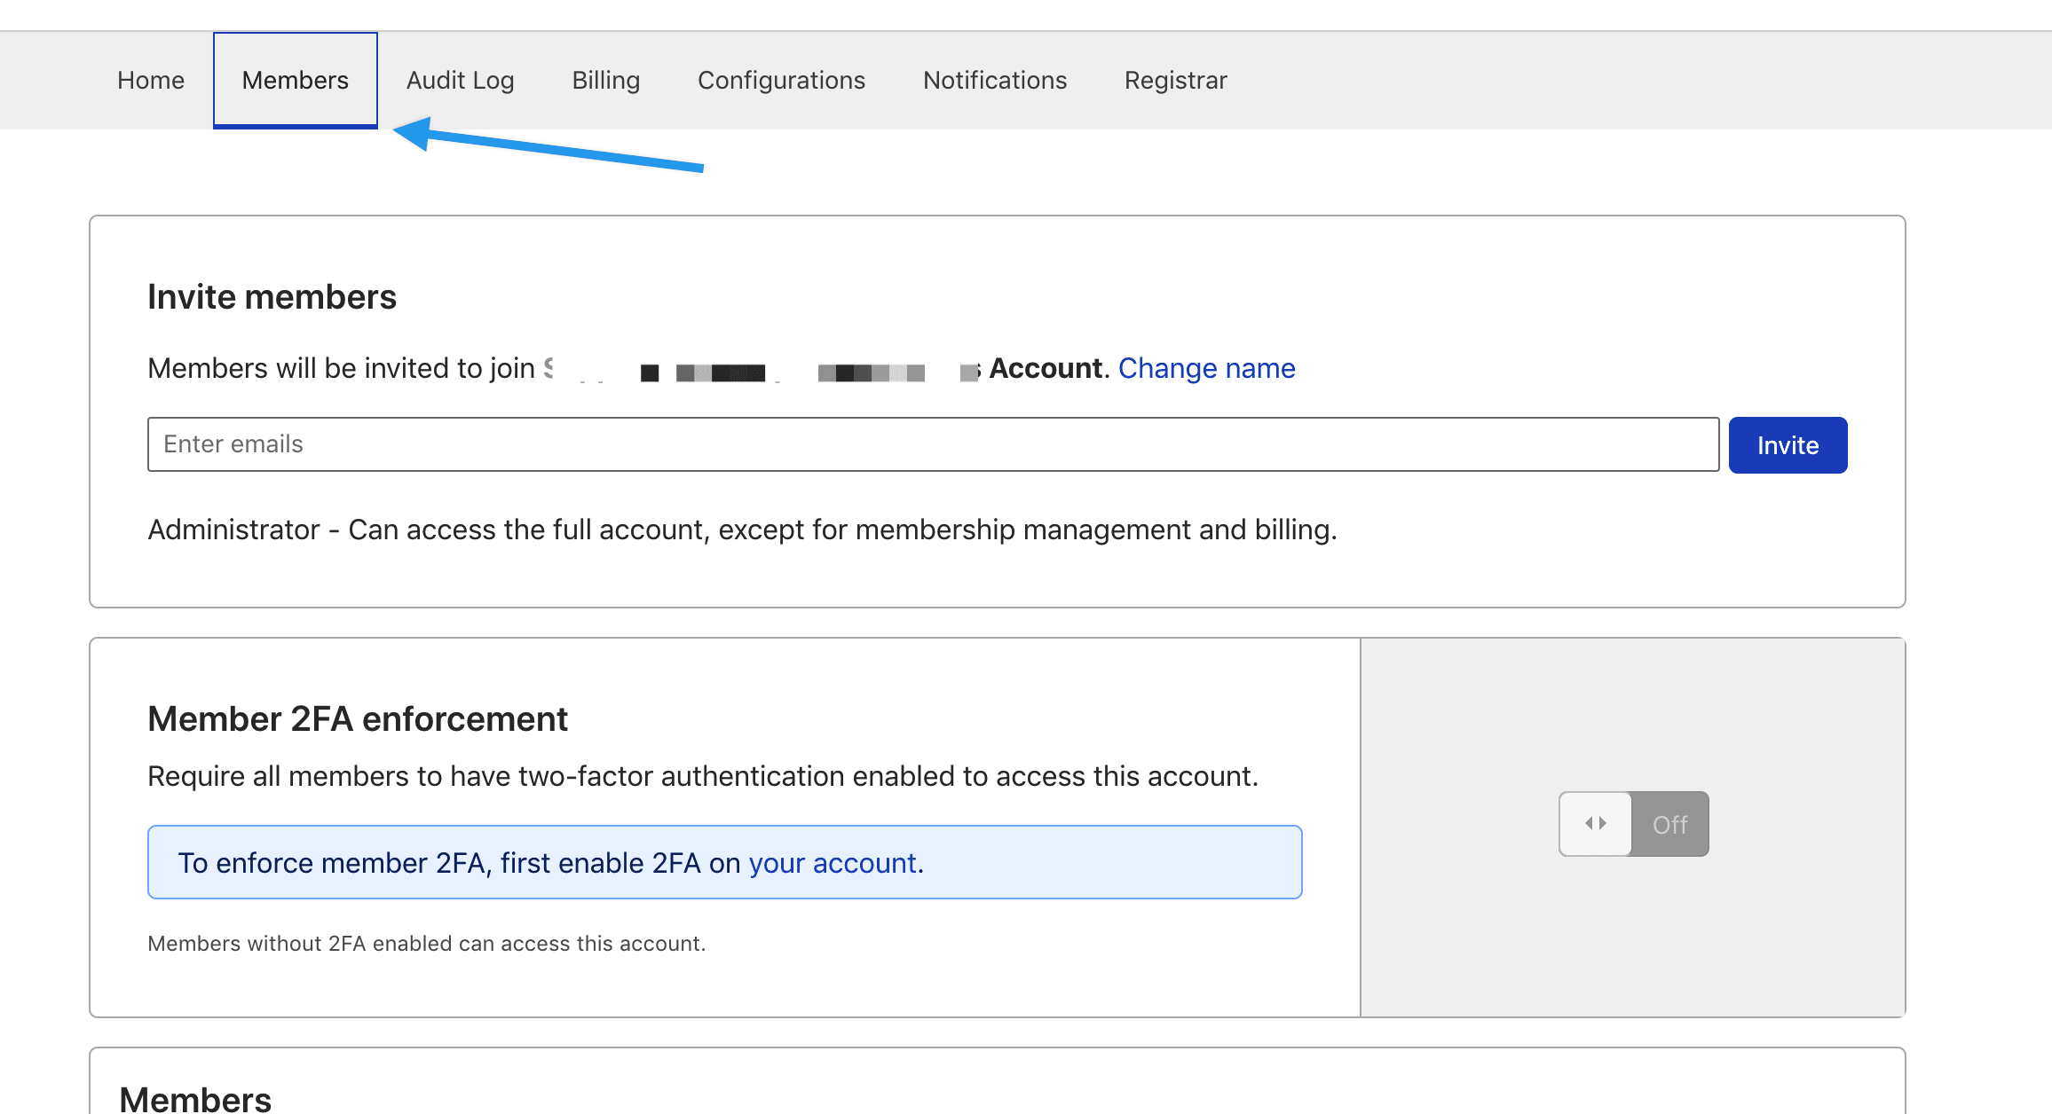
Task: Click the Off label of the 2FA switch
Action: (1669, 825)
